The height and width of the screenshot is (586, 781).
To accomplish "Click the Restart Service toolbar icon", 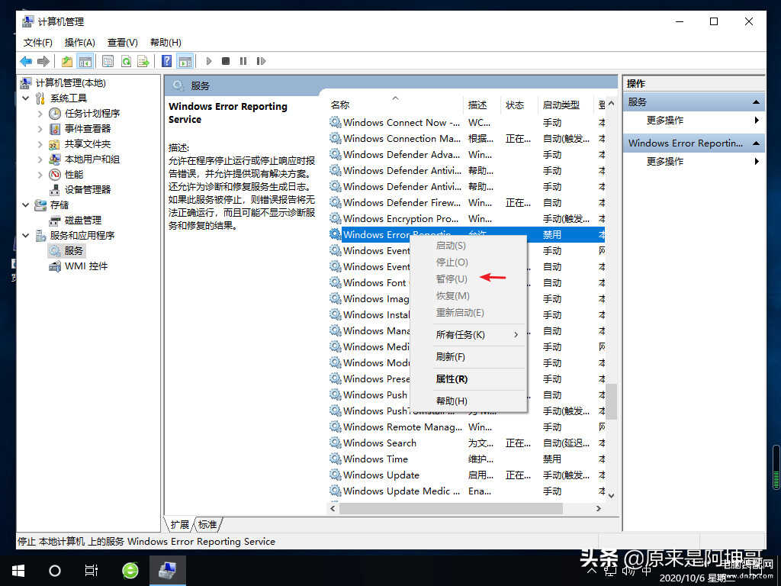I will pos(261,61).
